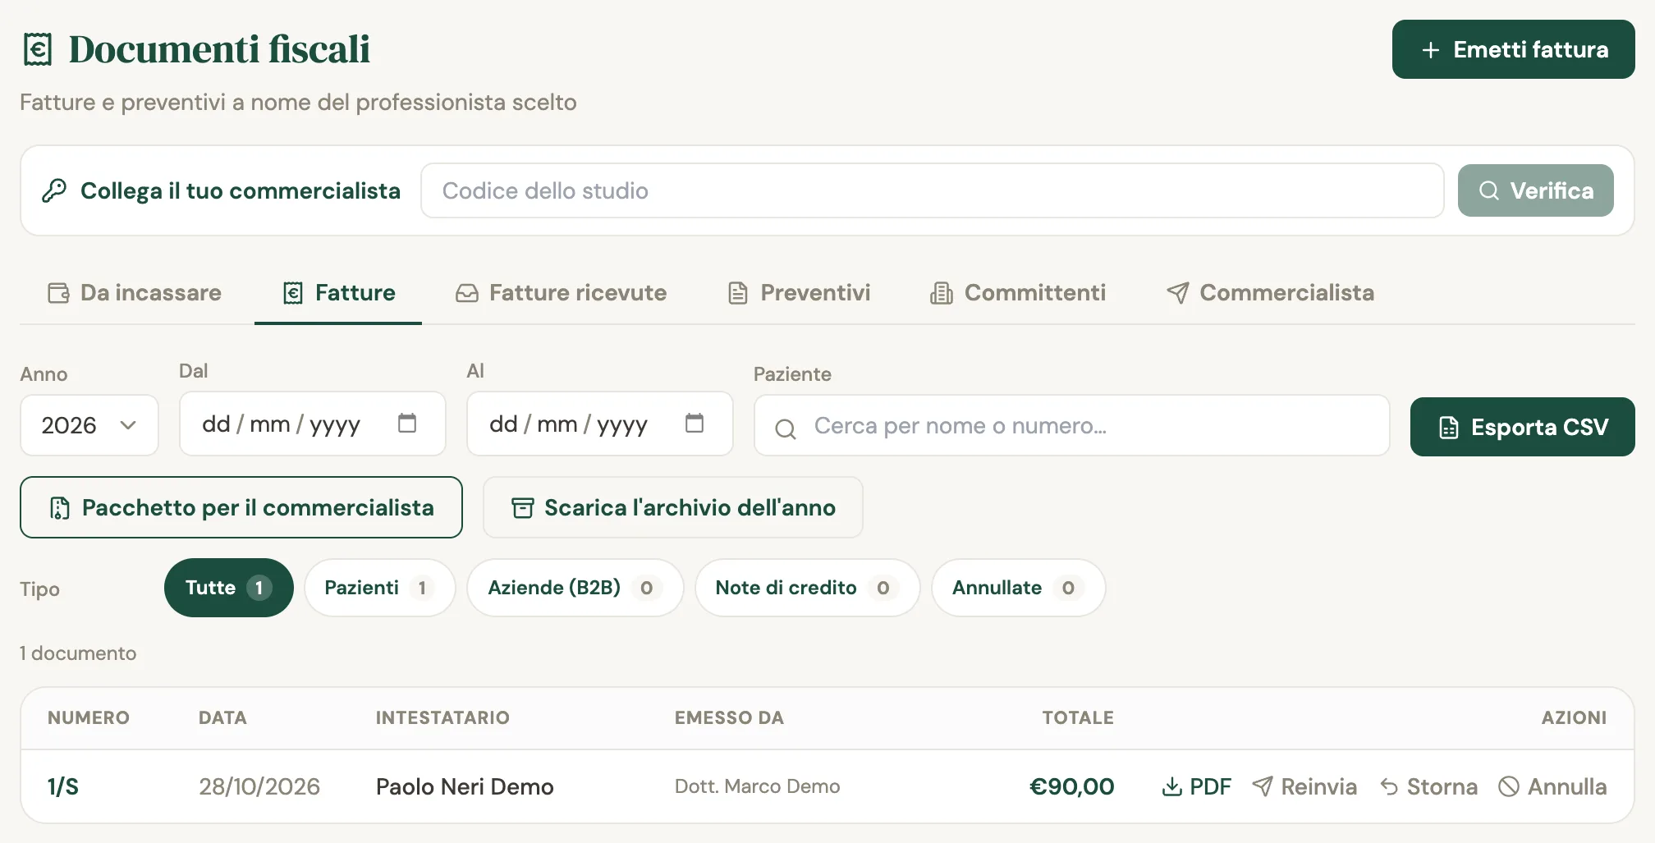Download PDF of invoice 1/S
1655x843 pixels.
pyautogui.click(x=1196, y=786)
